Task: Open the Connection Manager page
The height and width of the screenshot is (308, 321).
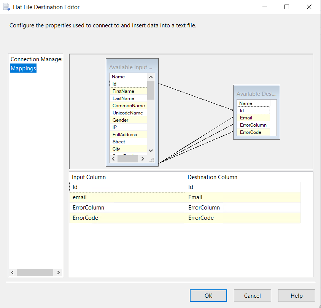Action: [x=36, y=59]
